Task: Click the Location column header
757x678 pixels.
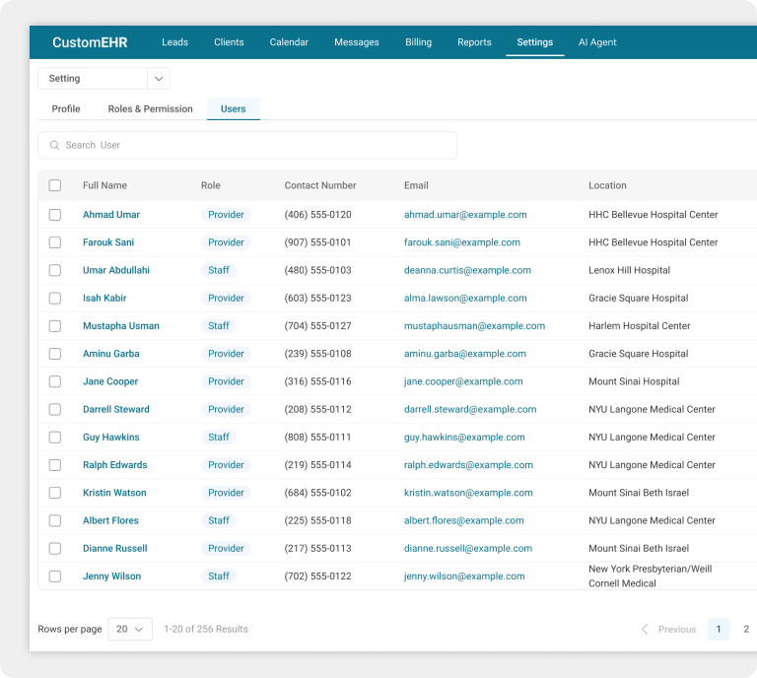Action: pos(607,185)
